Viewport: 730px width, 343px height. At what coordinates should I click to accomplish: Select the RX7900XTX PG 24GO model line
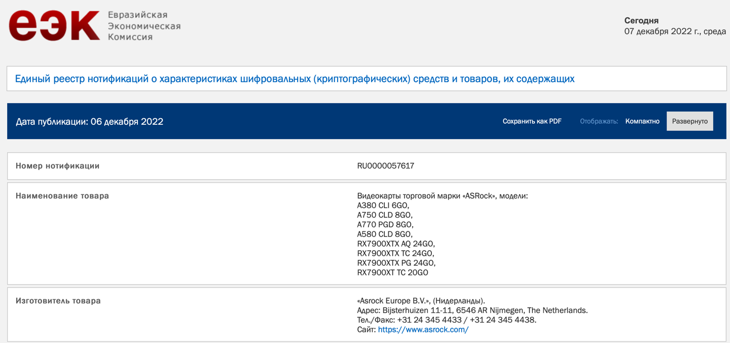(x=396, y=263)
